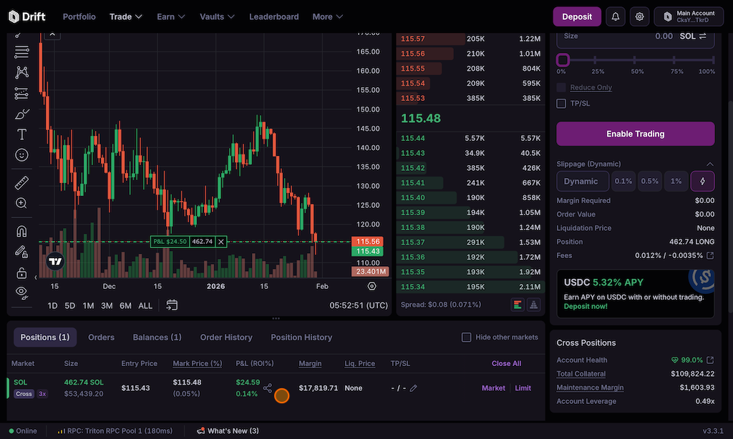Click Close All positions link
Image resolution: width=733 pixels, height=439 pixels.
click(506, 363)
